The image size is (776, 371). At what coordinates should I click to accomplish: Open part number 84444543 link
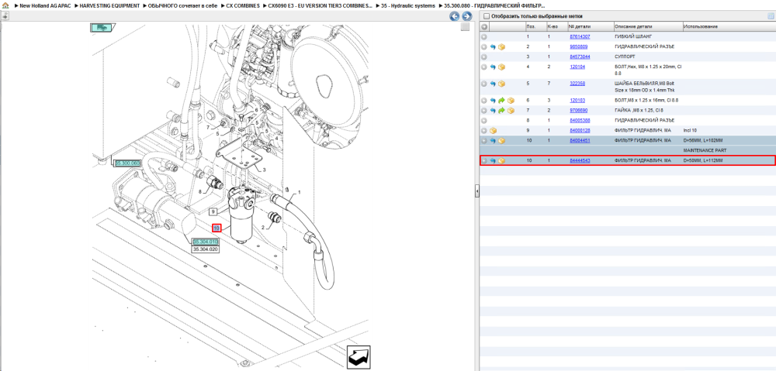(x=580, y=160)
